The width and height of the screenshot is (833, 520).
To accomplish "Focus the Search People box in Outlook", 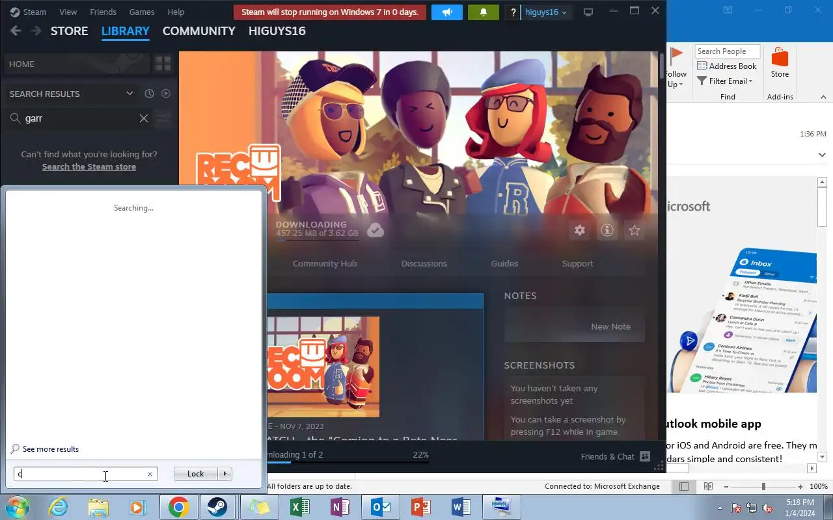I will [728, 51].
